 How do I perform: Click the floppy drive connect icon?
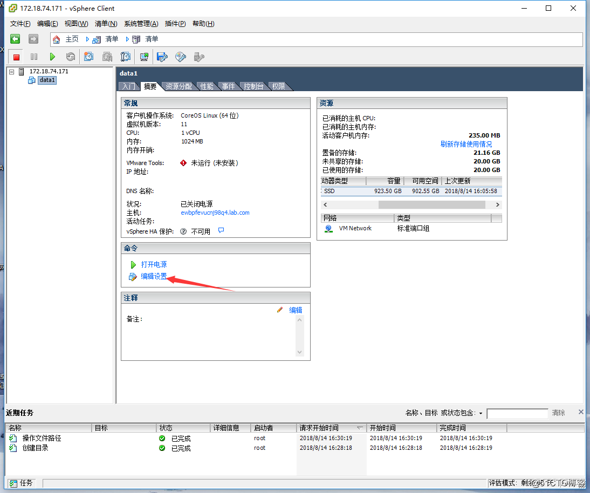[162, 57]
